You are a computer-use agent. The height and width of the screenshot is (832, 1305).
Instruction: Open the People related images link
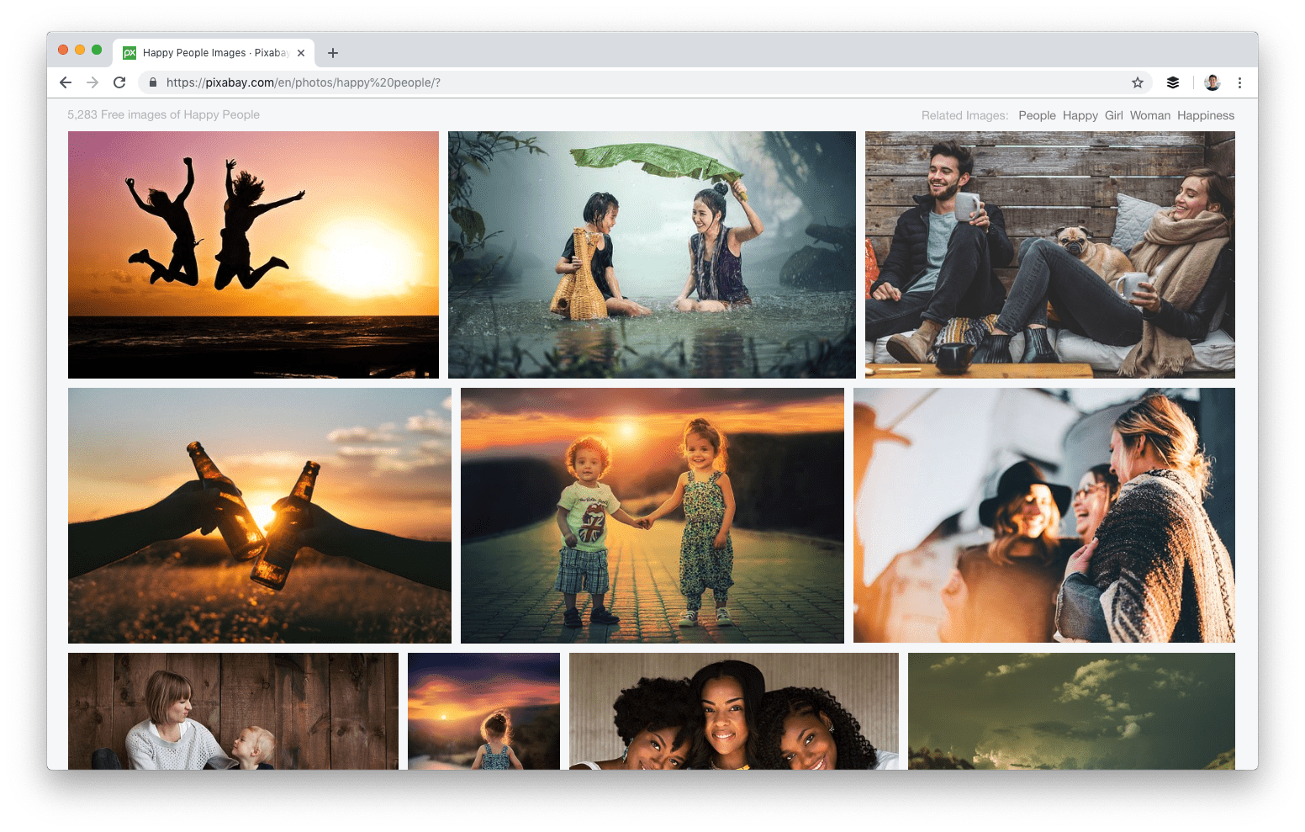click(x=1037, y=115)
